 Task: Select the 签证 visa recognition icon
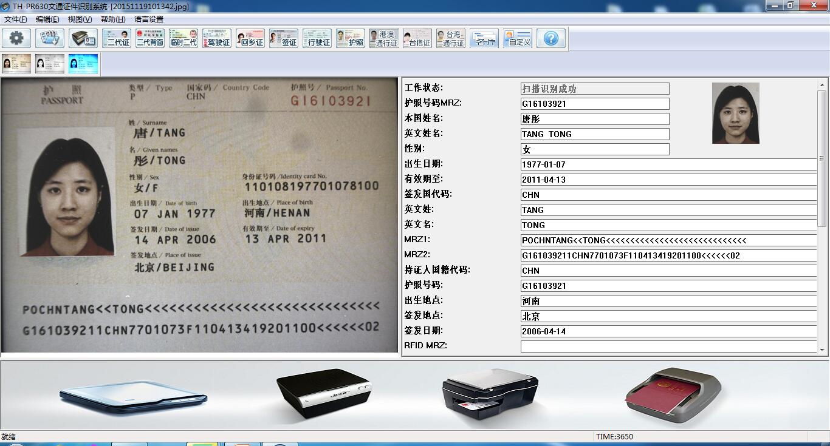[x=283, y=38]
